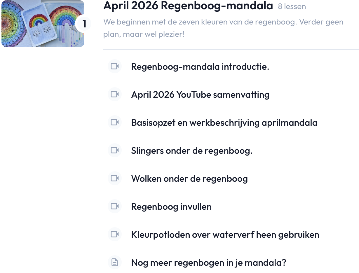
Task: Open Kleurpotloden over waterverf heen gebruiken
Action: pyautogui.click(x=225, y=235)
